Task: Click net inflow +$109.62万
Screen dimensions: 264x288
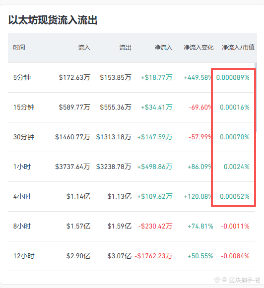Action: coord(155,196)
